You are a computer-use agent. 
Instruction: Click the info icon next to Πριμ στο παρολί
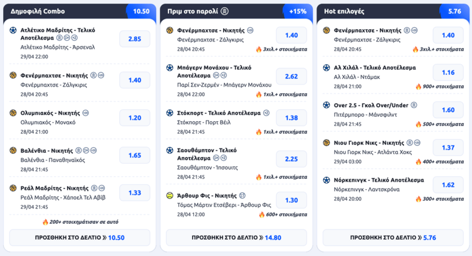pos(225,11)
